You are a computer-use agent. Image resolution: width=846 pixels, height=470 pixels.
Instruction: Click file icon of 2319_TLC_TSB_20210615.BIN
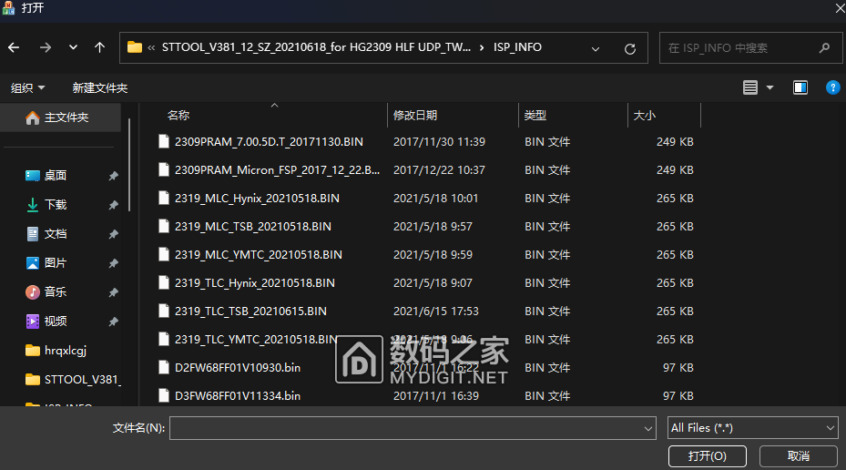point(164,312)
